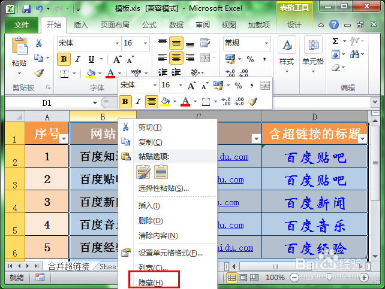Screen dimensions: 385x289
Task: Open the 含超链接的标题 filter dropdown
Action: 362,139
